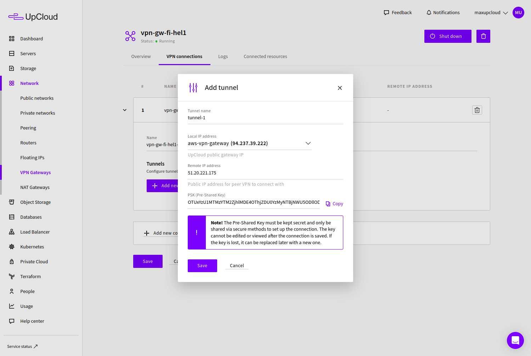Open Local IP address dropdown

click(250, 143)
